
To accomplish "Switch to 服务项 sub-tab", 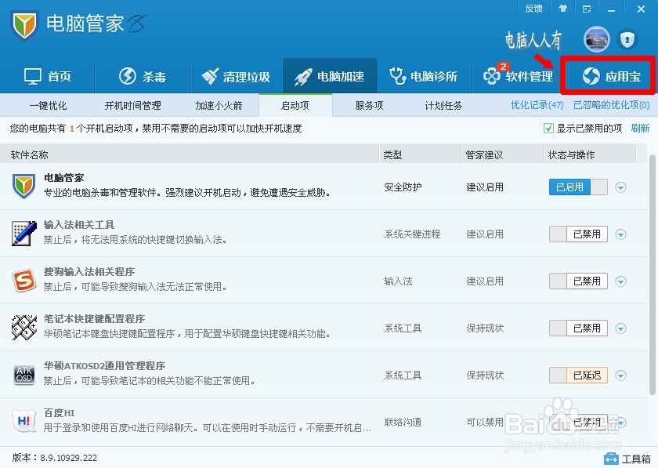I will [x=369, y=106].
